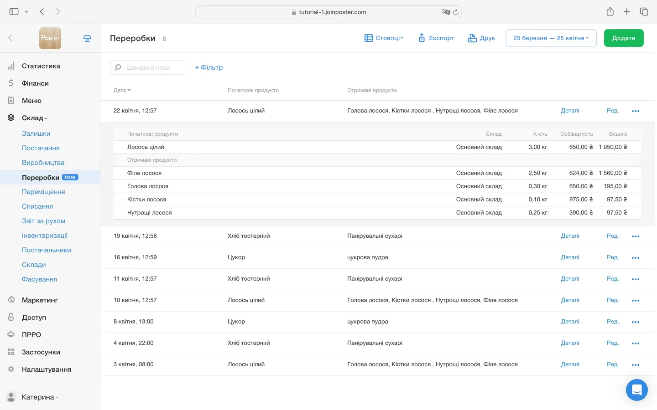Click the translate icon in the address bar
The width and height of the screenshot is (657, 410).
click(x=445, y=12)
